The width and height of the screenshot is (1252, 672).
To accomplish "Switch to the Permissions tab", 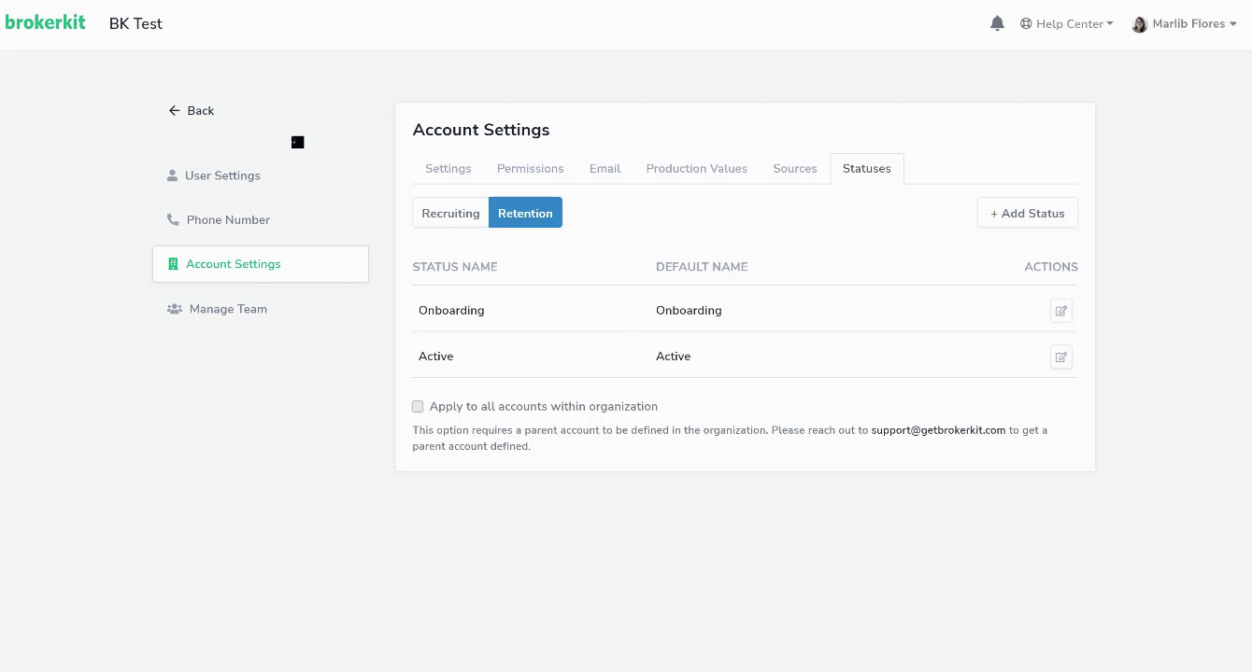I will (530, 168).
